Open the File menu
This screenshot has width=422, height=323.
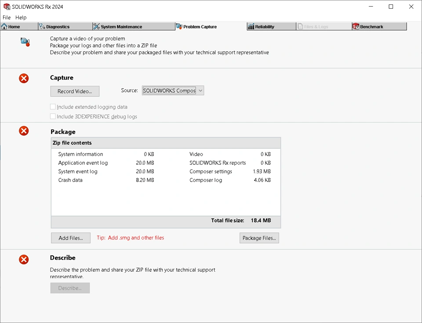7,18
